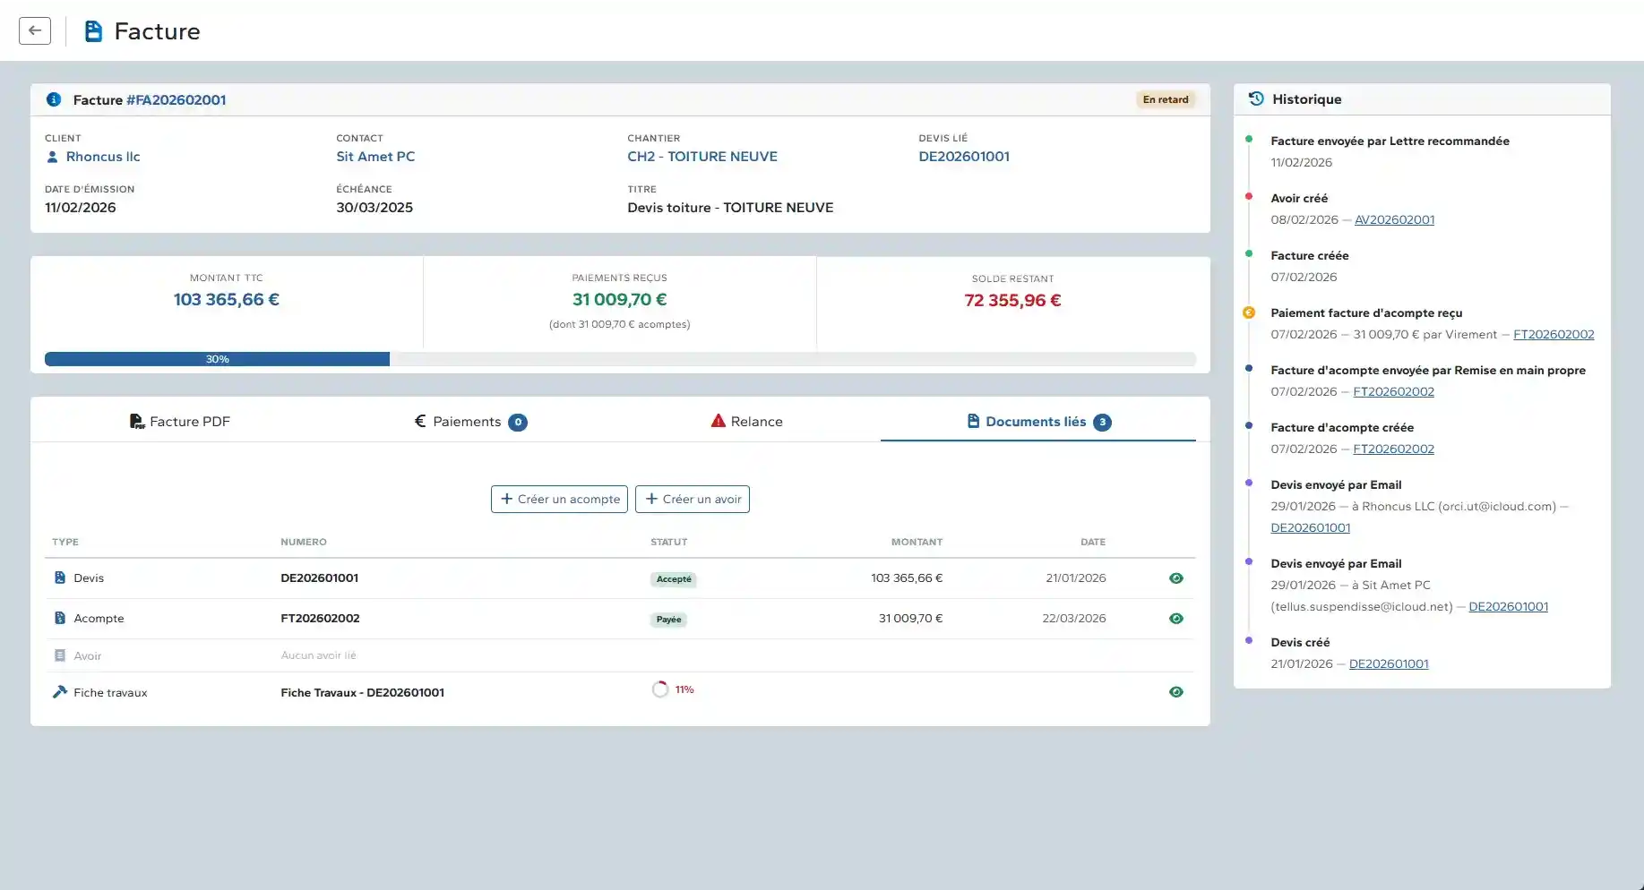The height and width of the screenshot is (890, 1644).
Task: Click the Créer un avoir button
Action: click(x=693, y=500)
